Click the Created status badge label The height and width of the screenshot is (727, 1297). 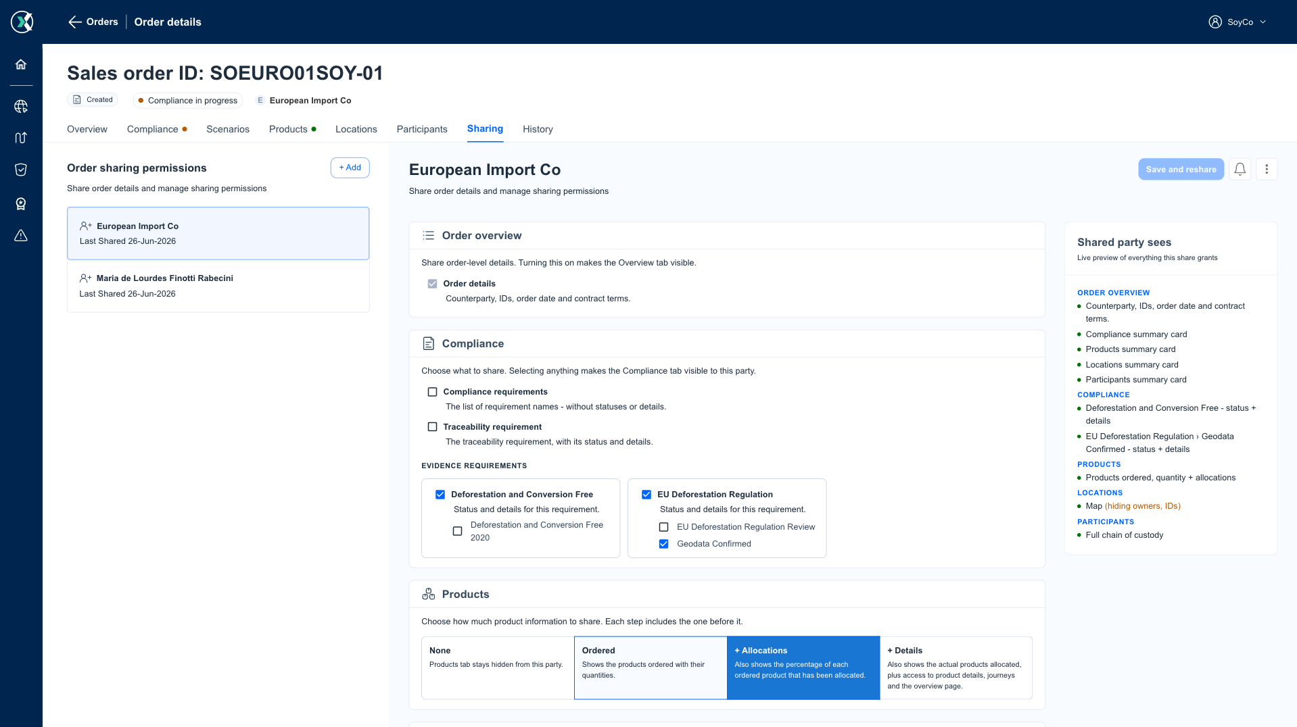point(99,100)
